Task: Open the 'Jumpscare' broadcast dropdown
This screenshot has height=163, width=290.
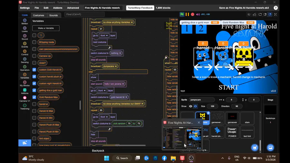Action: pyautogui.click(x=110, y=66)
